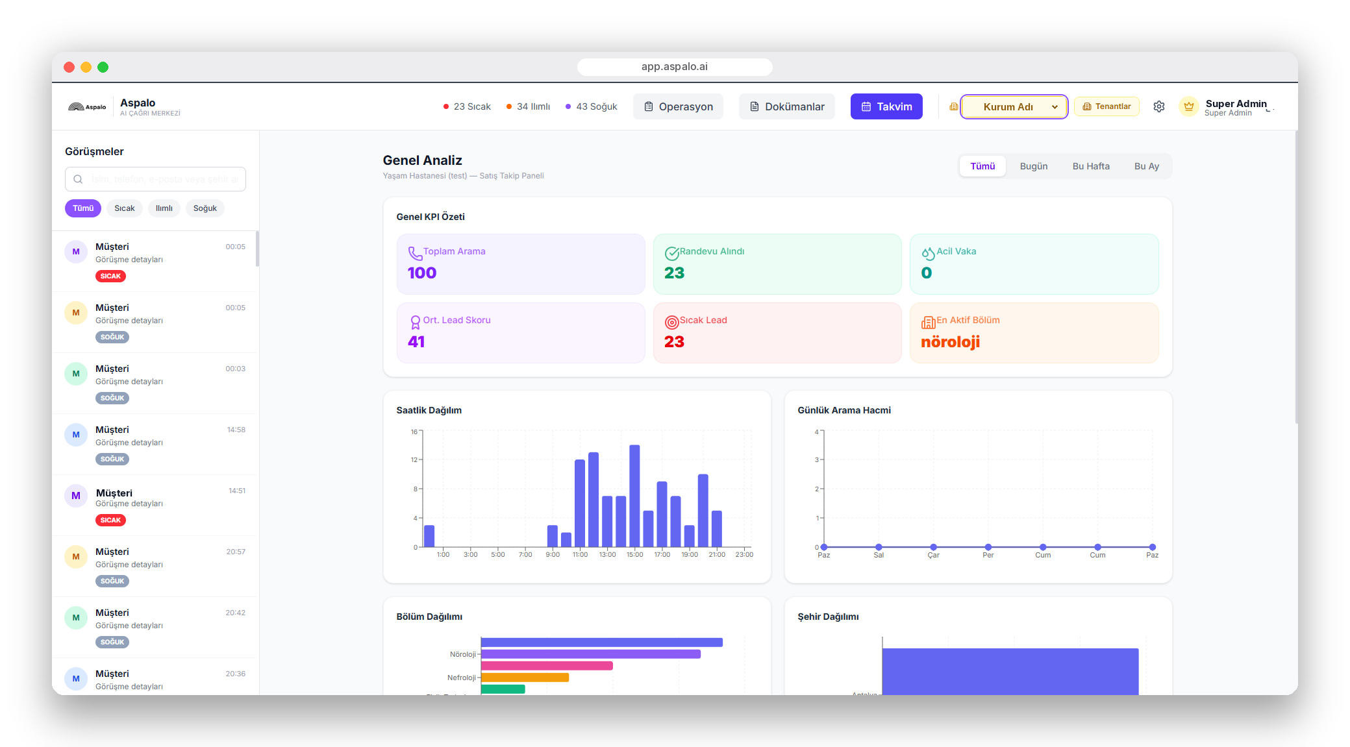Image resolution: width=1350 pixels, height=747 pixels.
Task: Click the building icon beside Kurum Adı
Action: coord(953,106)
